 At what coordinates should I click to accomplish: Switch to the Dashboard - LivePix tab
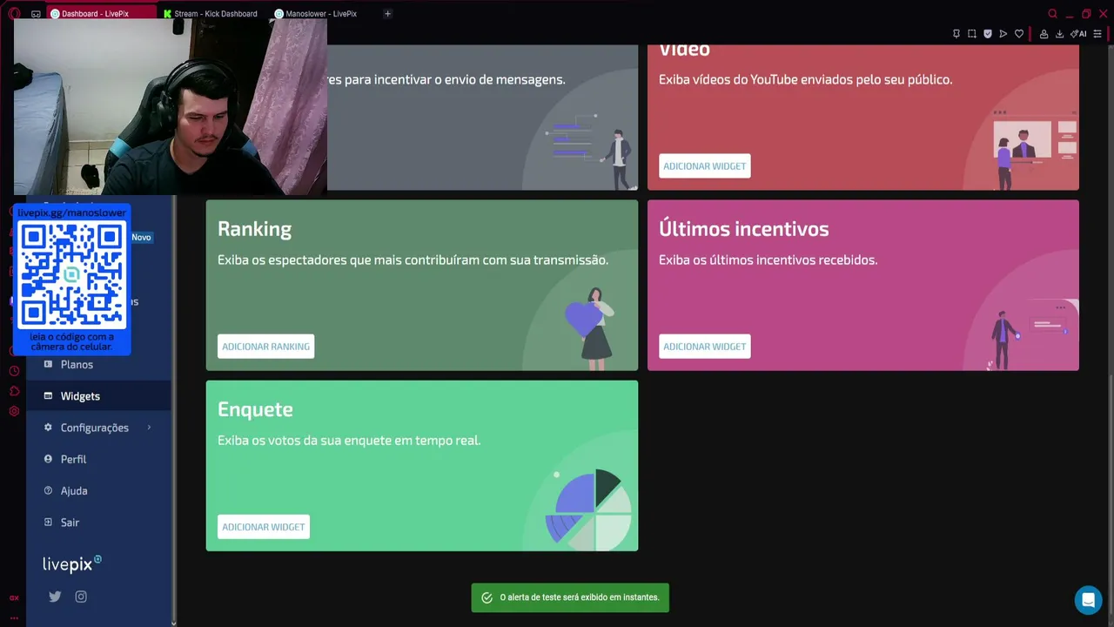101,14
